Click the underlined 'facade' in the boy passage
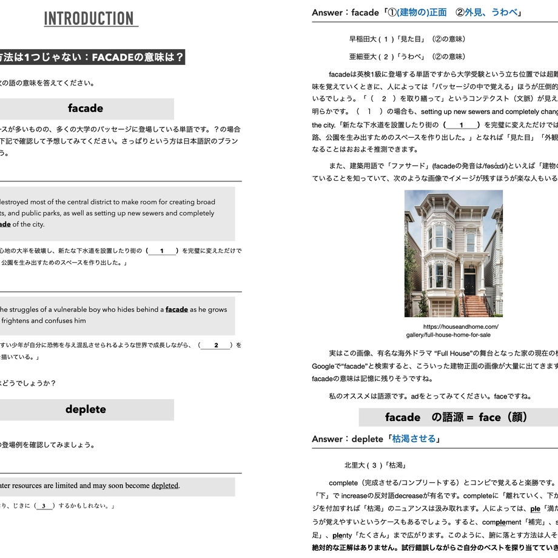This screenshot has height=558, width=558. point(176,309)
